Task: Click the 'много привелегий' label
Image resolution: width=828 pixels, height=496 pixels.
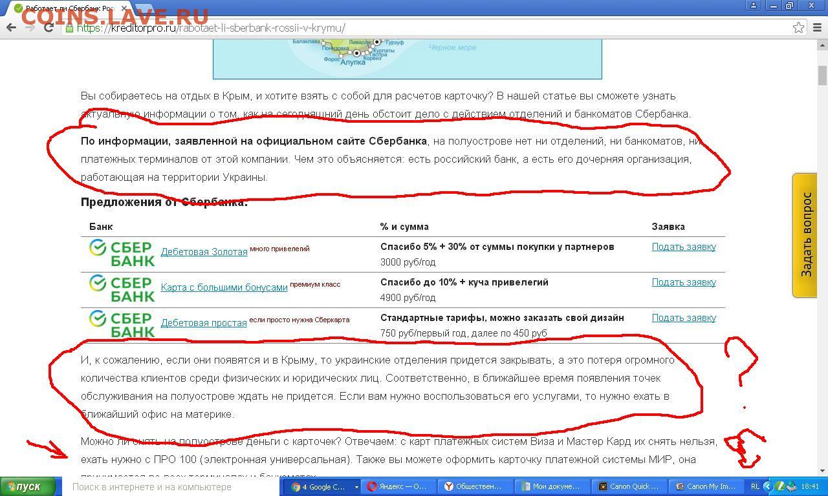Action: pos(279,249)
